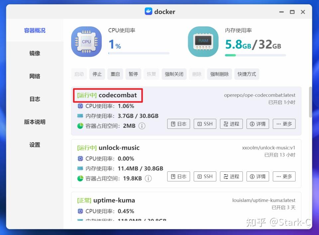Click the codecombat container name
Screen dimensions: 319x235
click(118, 95)
